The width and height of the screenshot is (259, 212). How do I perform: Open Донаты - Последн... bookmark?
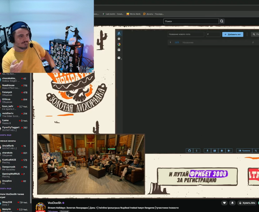tap(153, 14)
